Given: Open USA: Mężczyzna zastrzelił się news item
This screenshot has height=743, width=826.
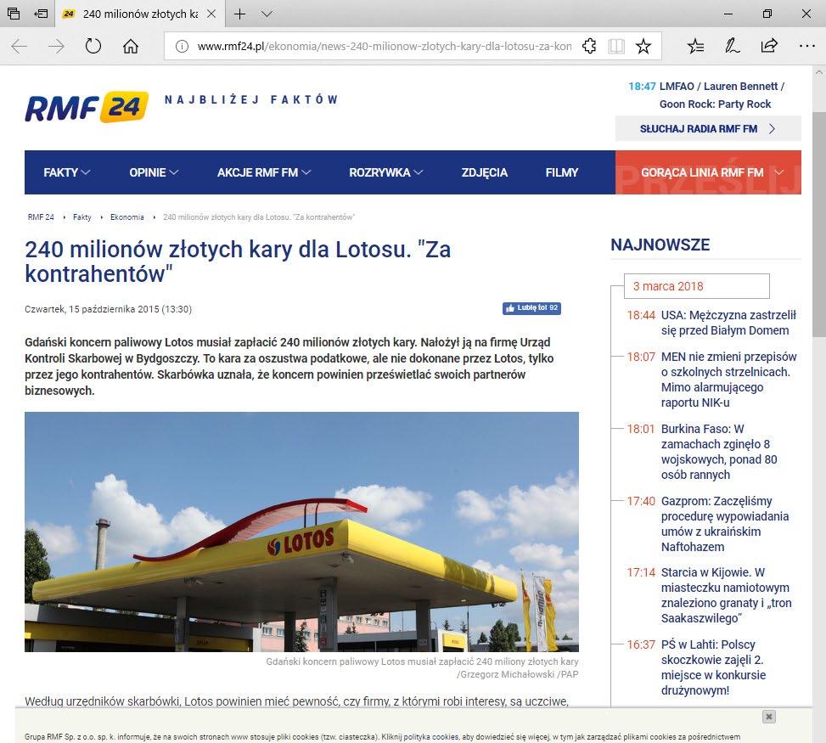Looking at the screenshot, I should [x=728, y=323].
